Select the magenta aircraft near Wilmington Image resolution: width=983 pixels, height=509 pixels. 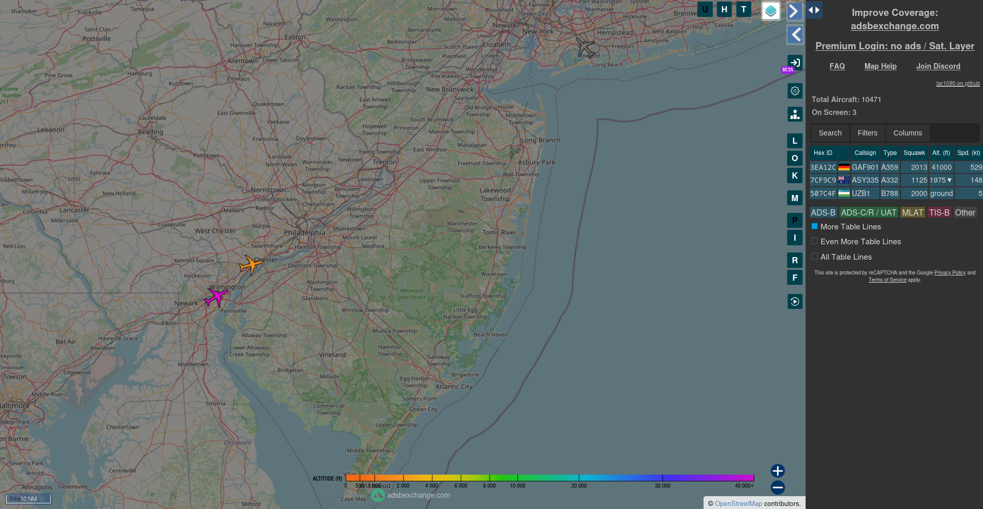tap(216, 297)
